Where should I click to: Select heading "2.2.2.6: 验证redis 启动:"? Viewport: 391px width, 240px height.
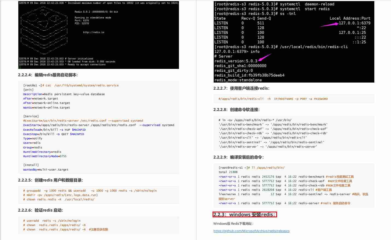40,210
